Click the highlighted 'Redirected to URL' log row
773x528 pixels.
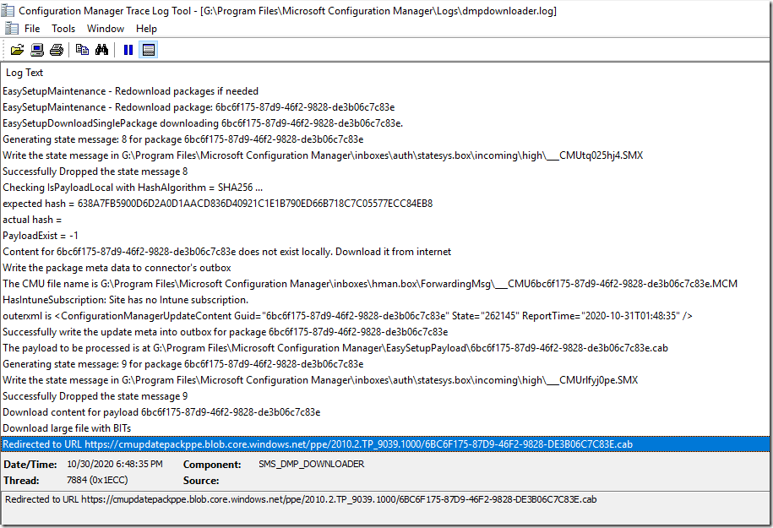(386, 444)
